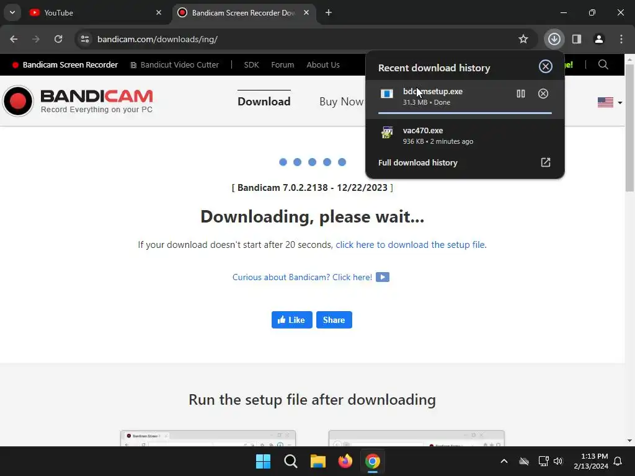Show hidden system tray icons
The height and width of the screenshot is (476, 635).
pyautogui.click(x=504, y=461)
